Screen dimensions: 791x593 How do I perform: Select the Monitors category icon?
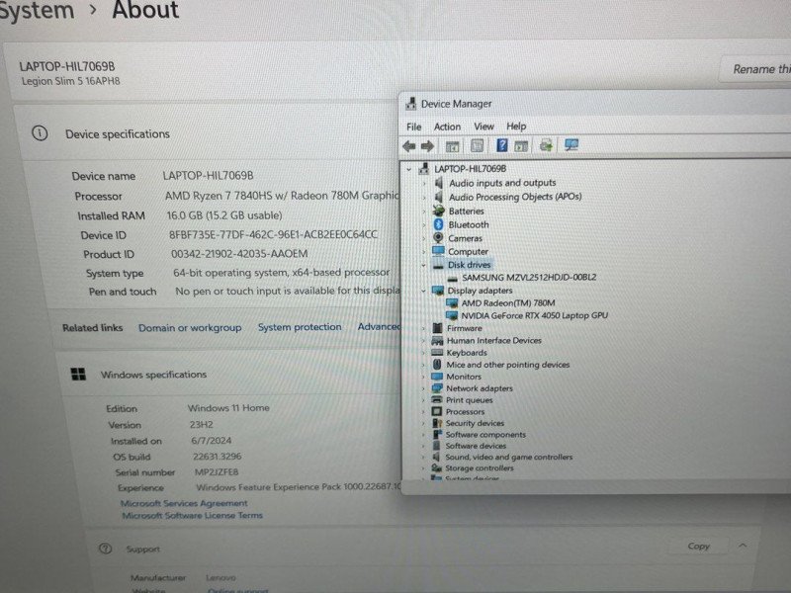437,377
